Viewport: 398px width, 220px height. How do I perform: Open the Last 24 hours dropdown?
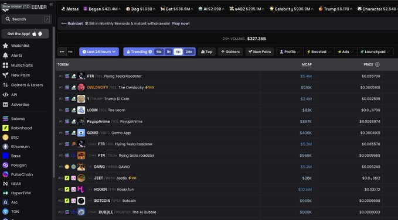[x=99, y=51]
